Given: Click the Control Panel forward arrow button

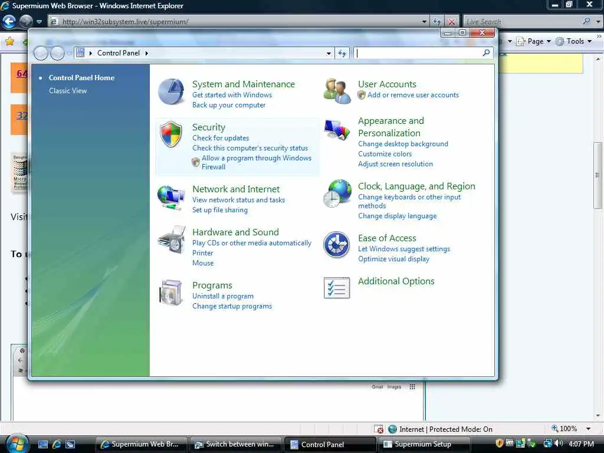Looking at the screenshot, I should click(x=58, y=53).
